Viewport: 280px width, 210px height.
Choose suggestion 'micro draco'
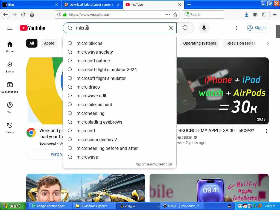point(120,87)
